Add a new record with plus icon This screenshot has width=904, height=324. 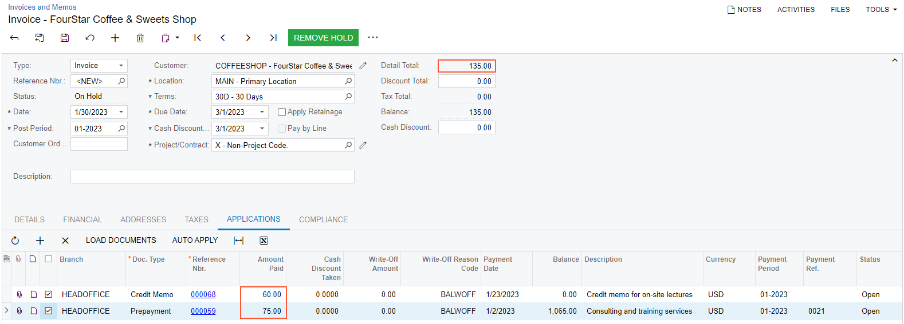[x=115, y=38]
